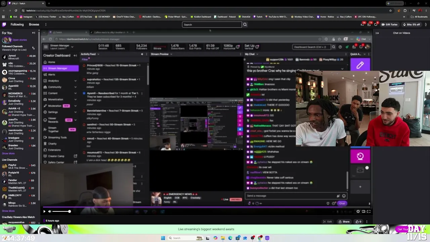430x242 pixels.
Task: Open the Windows Start menu
Action: 163,238
